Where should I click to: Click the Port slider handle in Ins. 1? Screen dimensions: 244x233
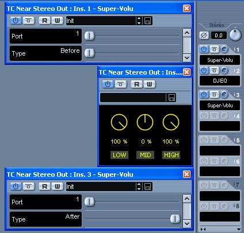tap(89, 36)
